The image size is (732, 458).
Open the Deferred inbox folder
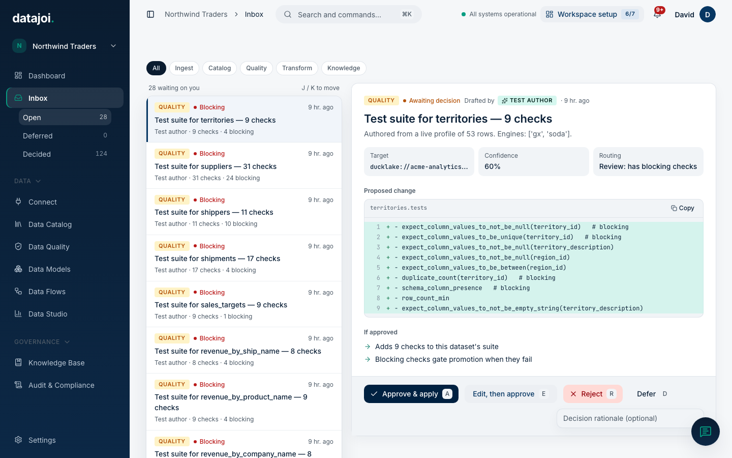(x=65, y=136)
